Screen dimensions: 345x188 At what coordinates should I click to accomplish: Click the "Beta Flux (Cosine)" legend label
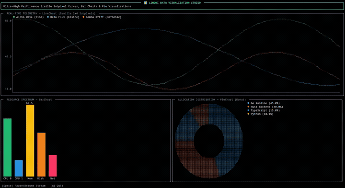tap(65, 17)
